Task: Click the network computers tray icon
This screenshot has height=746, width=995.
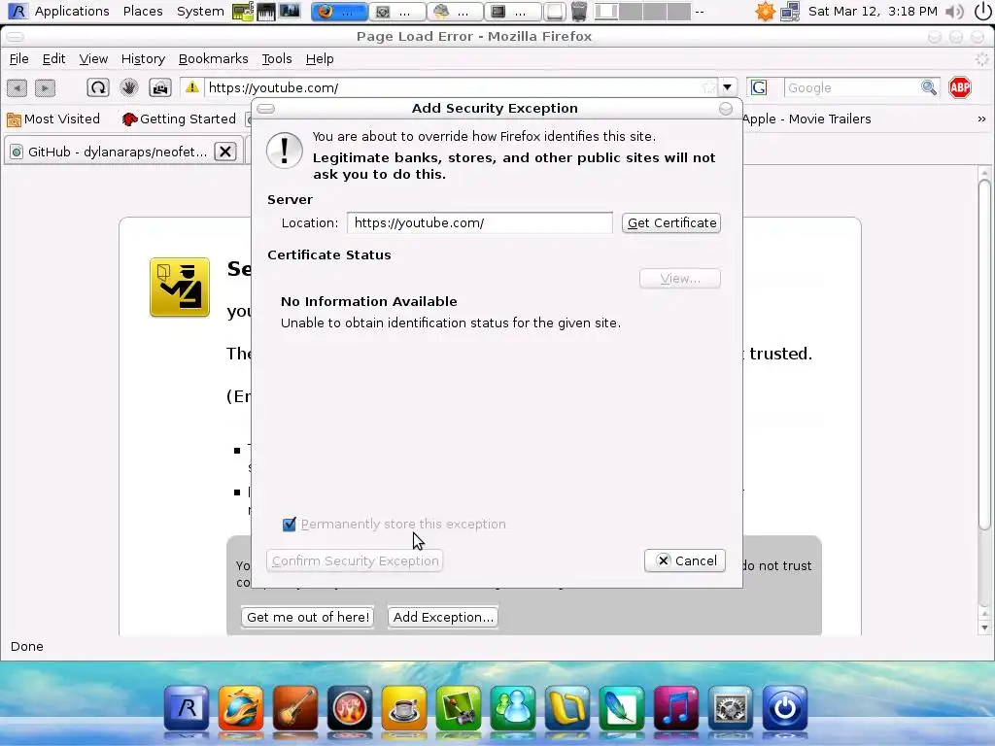Action: (x=790, y=12)
